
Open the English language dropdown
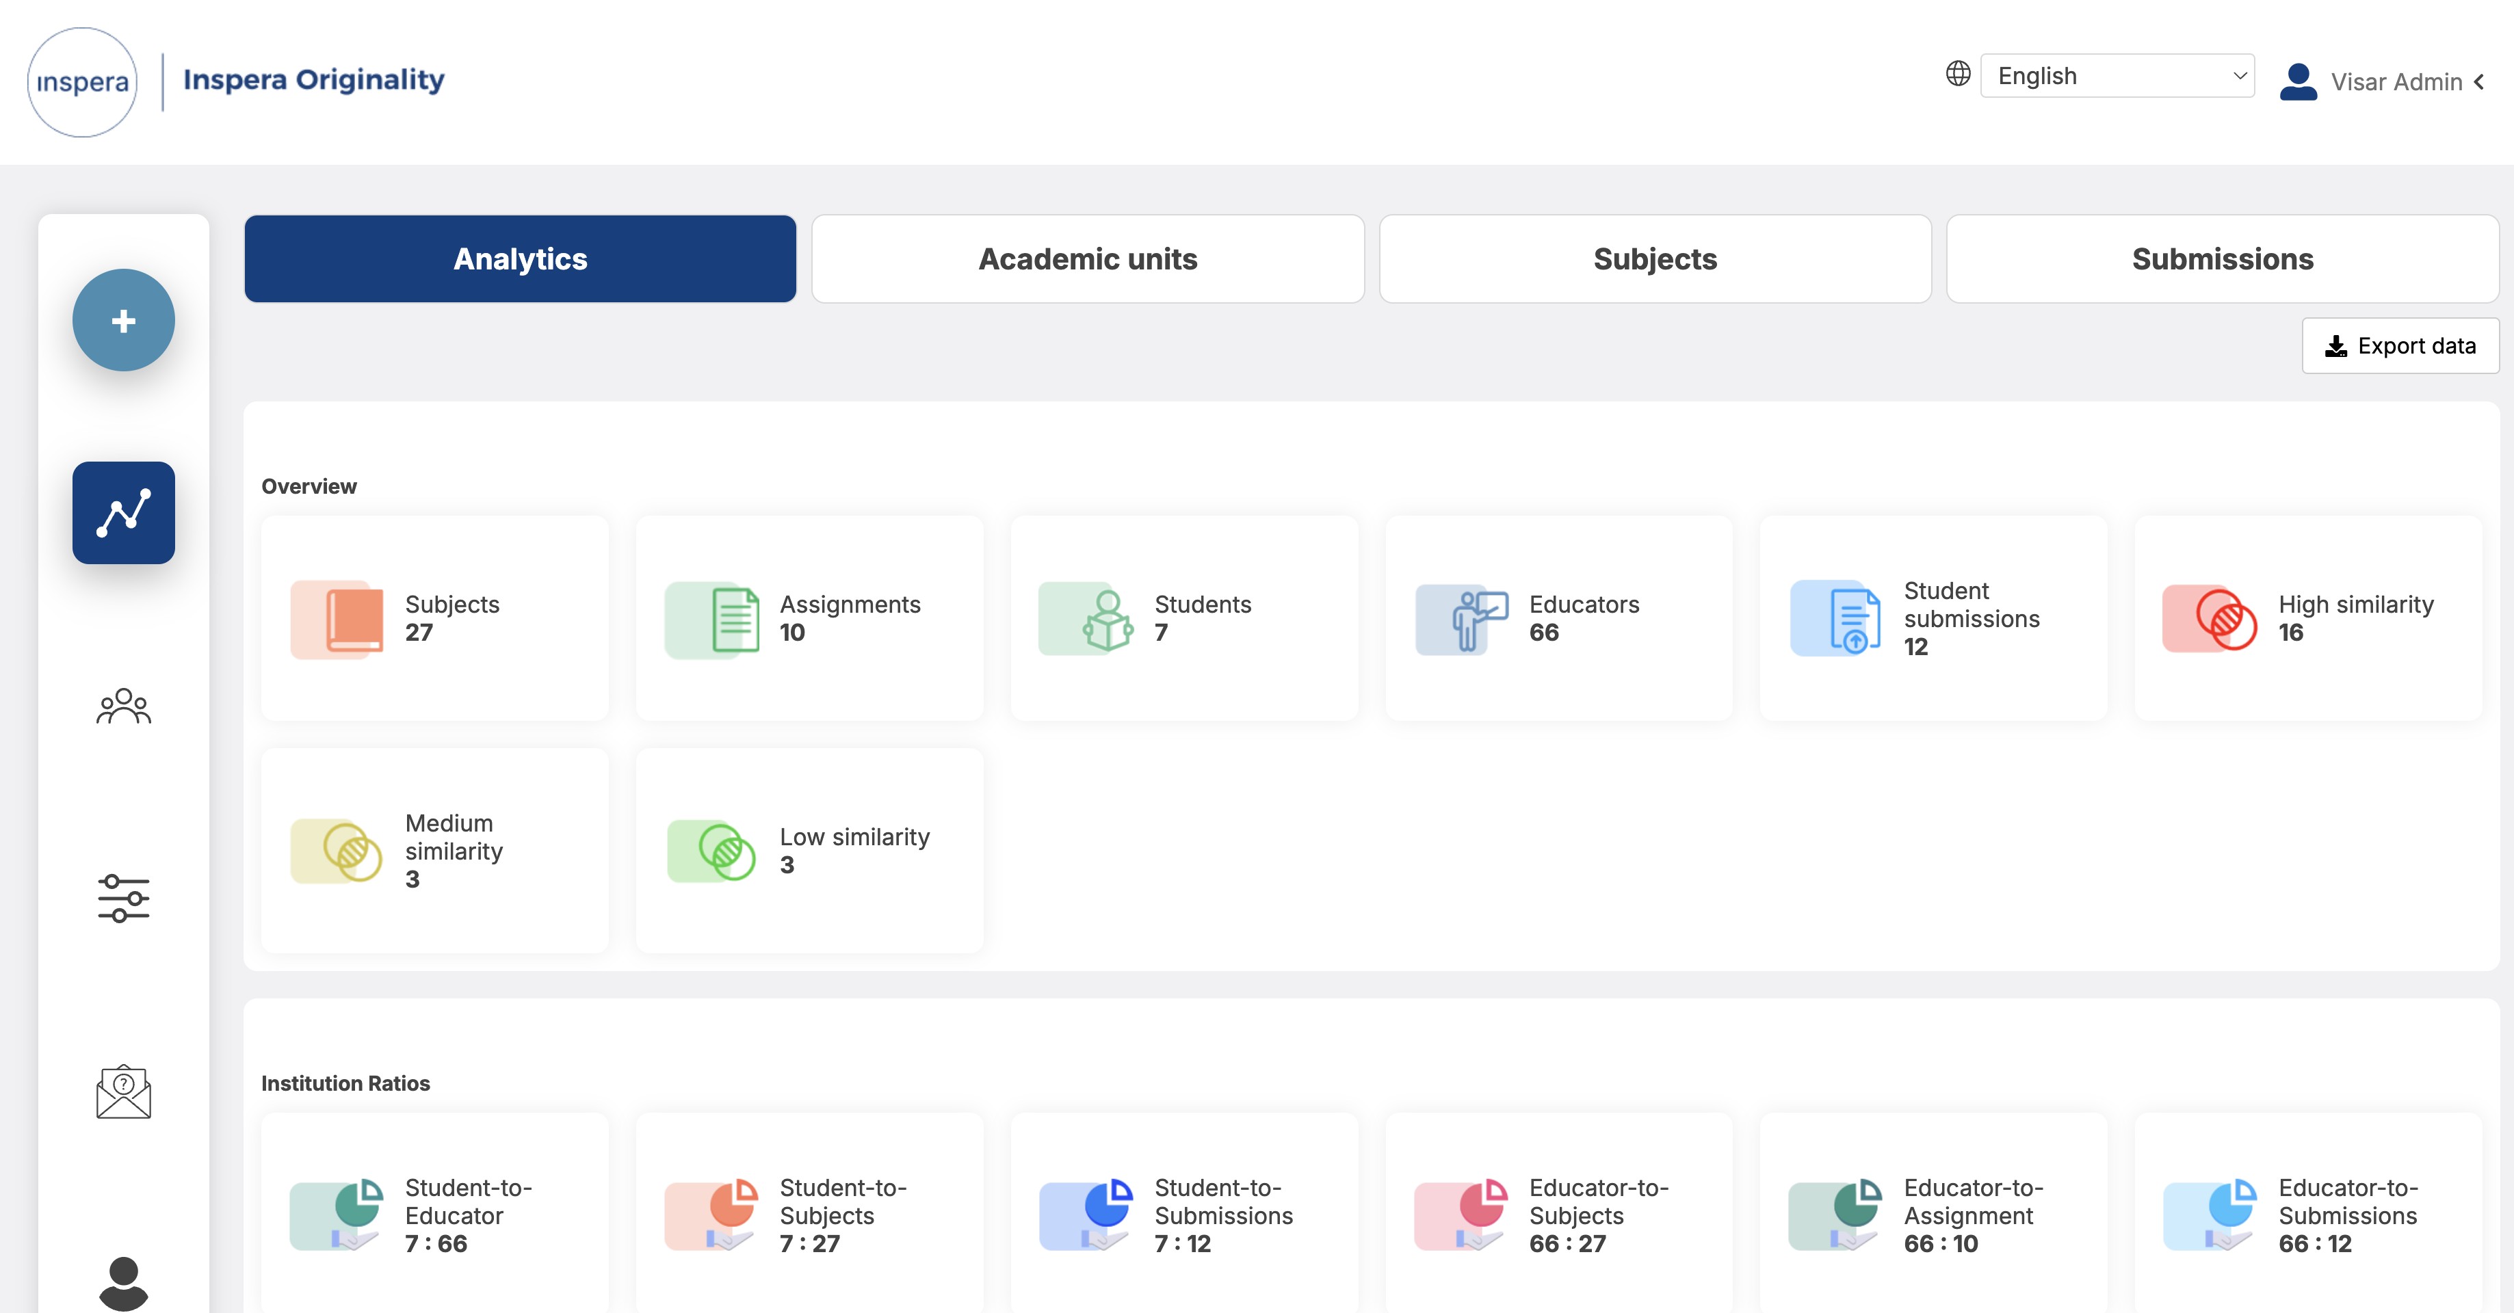point(2117,76)
